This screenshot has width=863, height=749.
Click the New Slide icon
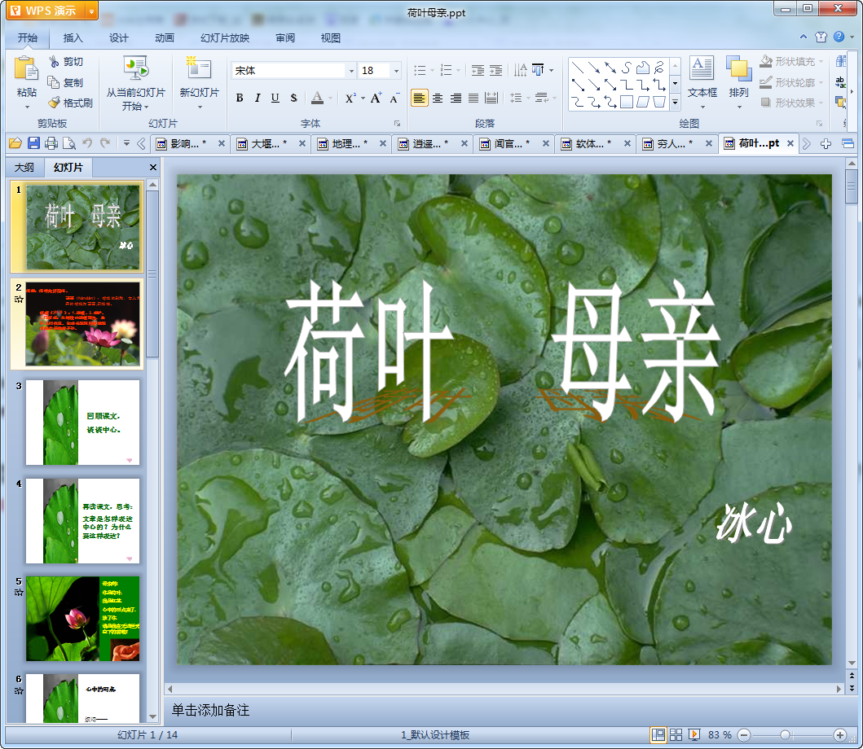(x=199, y=68)
